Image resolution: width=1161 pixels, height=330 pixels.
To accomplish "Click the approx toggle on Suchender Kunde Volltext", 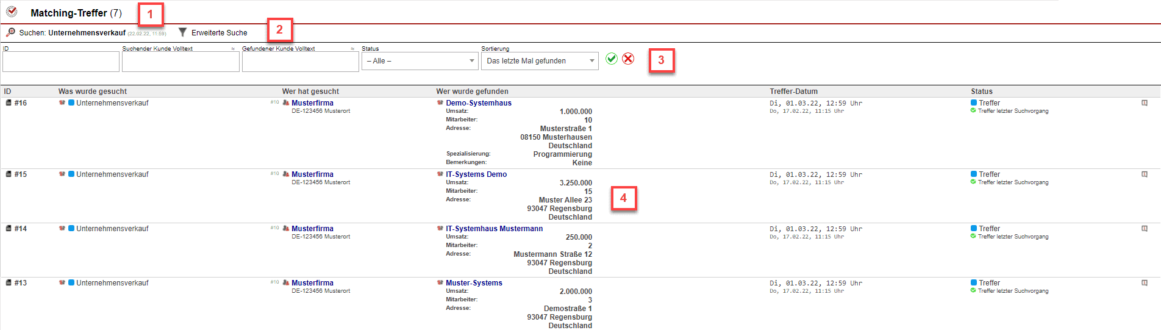I will click(233, 49).
